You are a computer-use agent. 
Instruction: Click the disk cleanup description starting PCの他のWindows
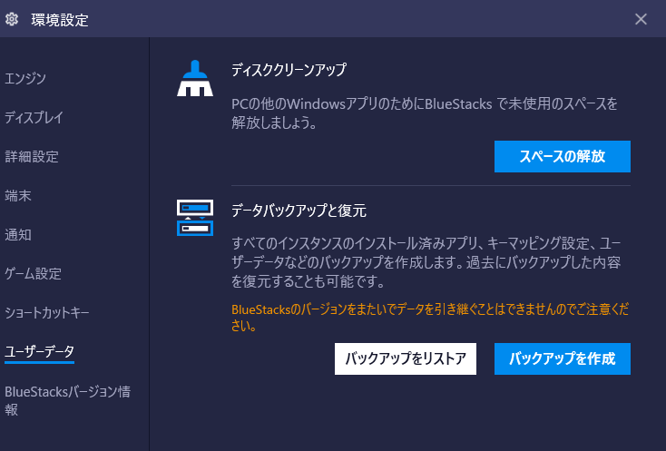click(x=425, y=113)
